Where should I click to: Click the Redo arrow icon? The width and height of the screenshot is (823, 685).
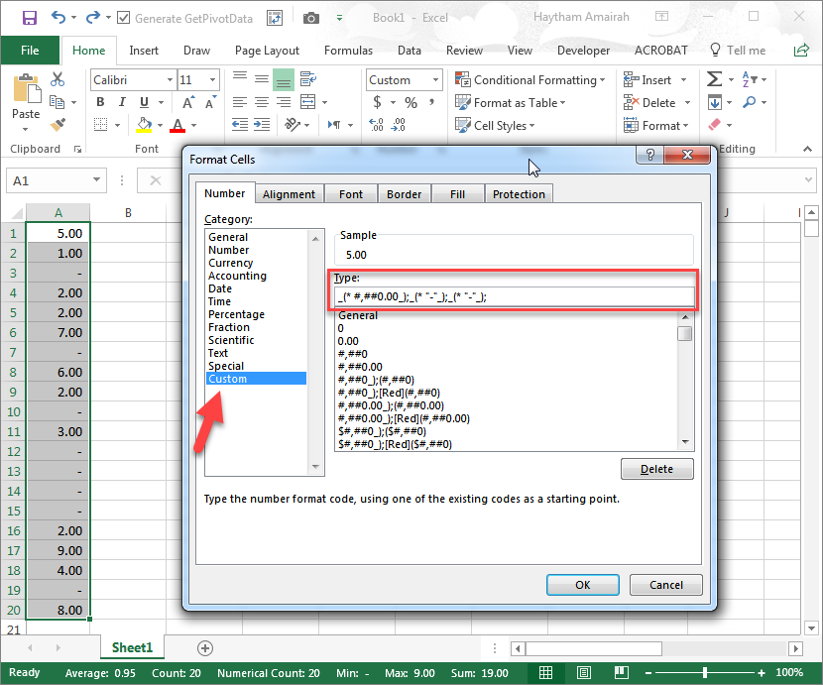pos(93,18)
